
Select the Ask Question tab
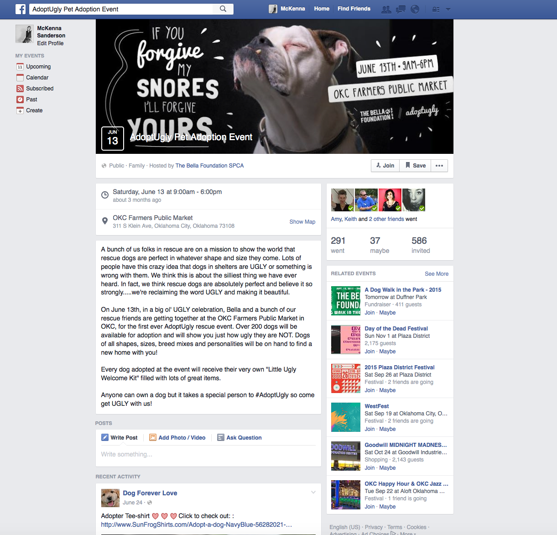point(239,437)
